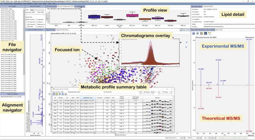
Task: Click green R icon in Alignment Table toolbar
Action: click(57, 94)
